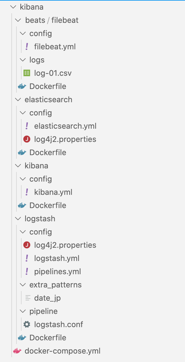Collapse the extra_patterns folder
185x362 pixels.
23,285
